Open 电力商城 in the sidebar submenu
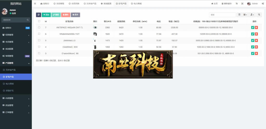Image resolution: width=266 pixels, height=129 pixels. point(16,84)
